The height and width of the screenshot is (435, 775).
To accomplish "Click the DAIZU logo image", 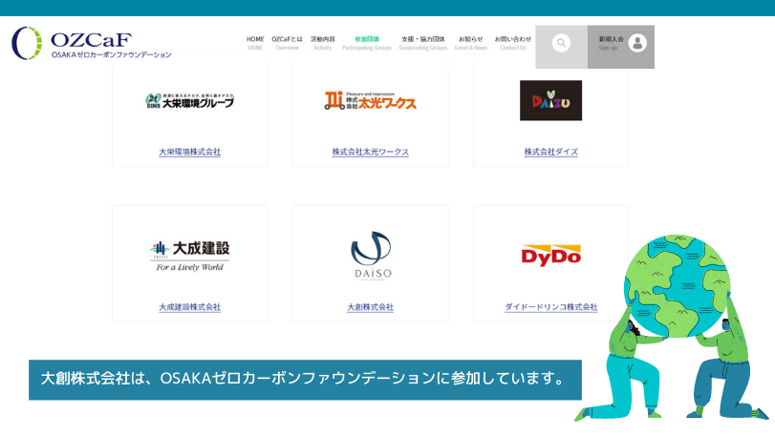I will pyautogui.click(x=550, y=100).
